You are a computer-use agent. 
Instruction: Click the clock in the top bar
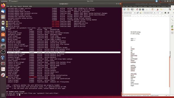point(90,1)
